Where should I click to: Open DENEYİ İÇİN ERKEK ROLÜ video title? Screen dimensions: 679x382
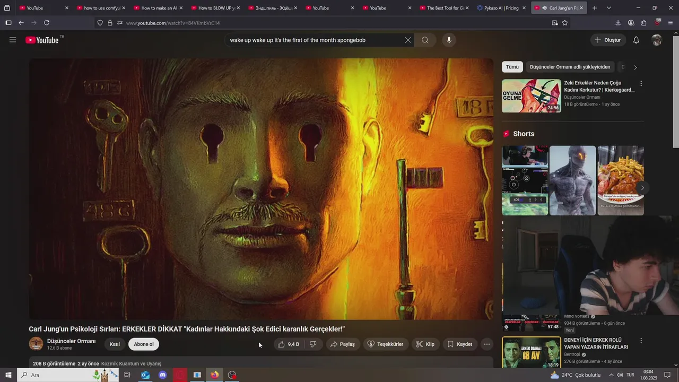(x=596, y=343)
